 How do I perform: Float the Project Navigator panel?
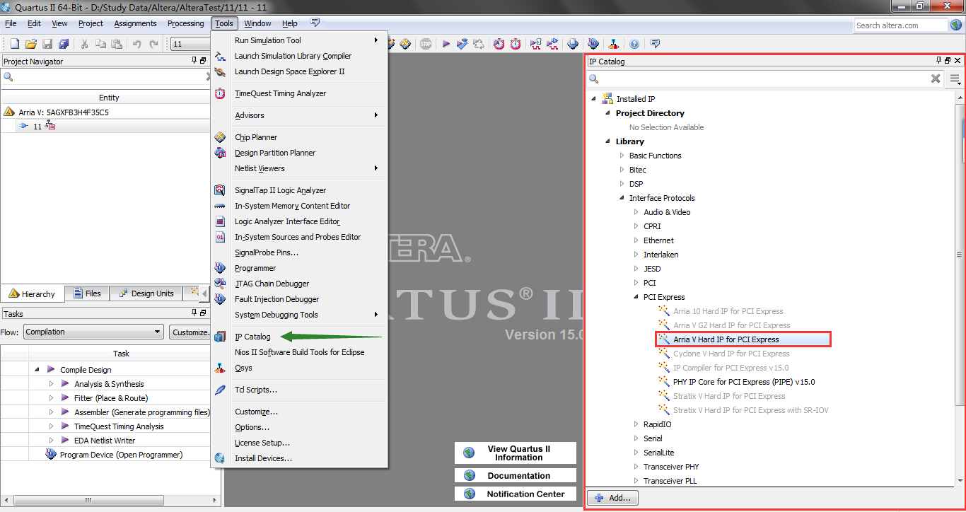204,61
